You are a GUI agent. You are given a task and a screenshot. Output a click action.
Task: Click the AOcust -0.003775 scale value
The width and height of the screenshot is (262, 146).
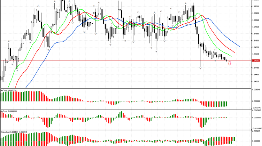pos(256,107)
